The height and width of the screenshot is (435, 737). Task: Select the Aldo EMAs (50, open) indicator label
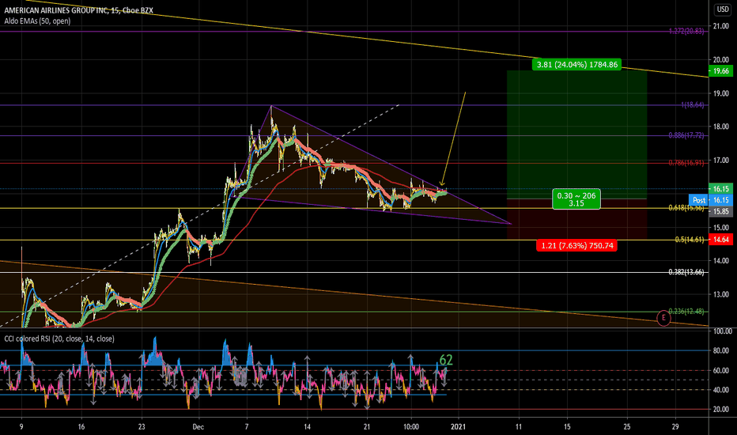[38, 21]
